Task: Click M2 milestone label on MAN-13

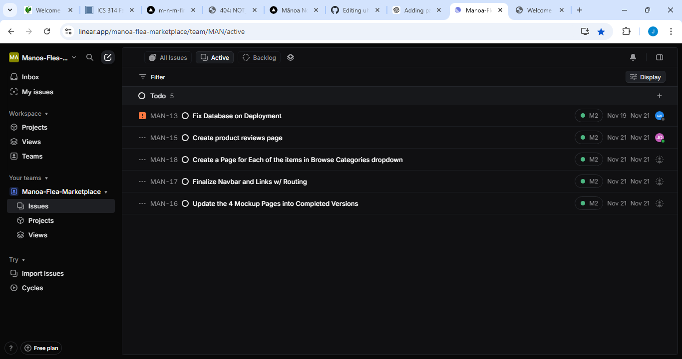Action: pos(589,116)
